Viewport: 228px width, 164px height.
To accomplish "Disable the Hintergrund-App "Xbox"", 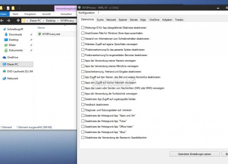I will click(83, 132).
